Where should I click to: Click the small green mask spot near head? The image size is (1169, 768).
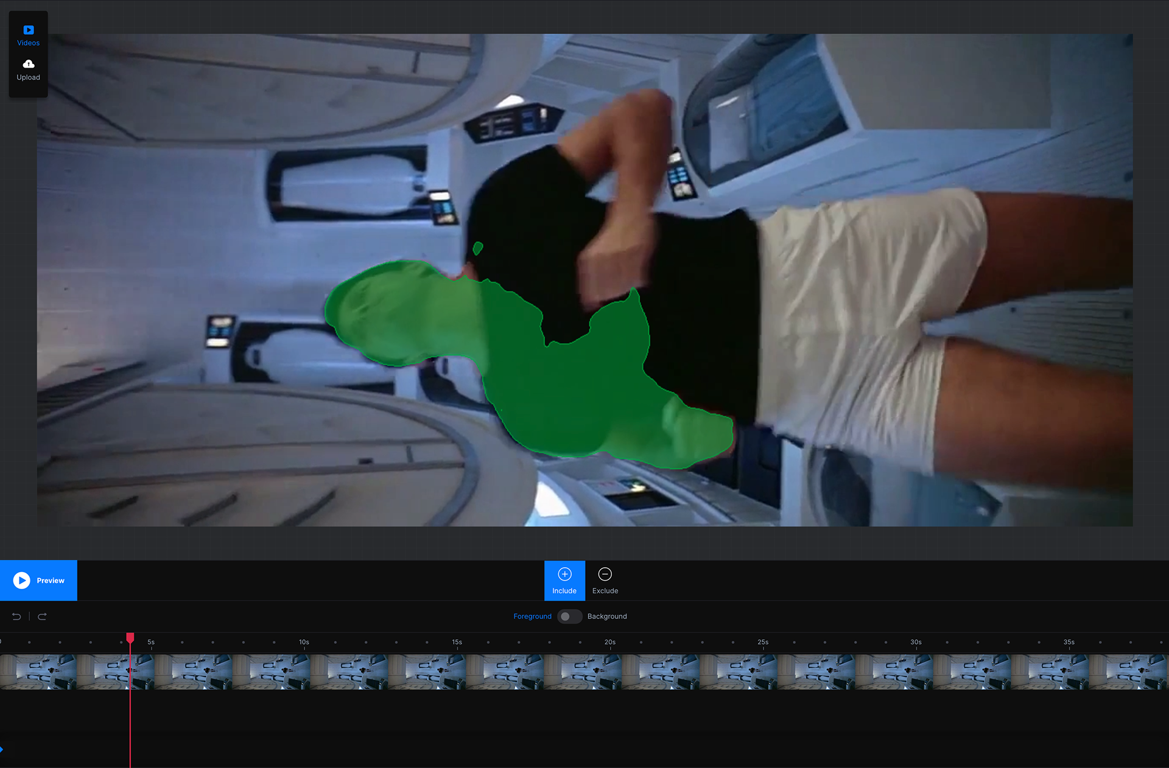coord(478,248)
